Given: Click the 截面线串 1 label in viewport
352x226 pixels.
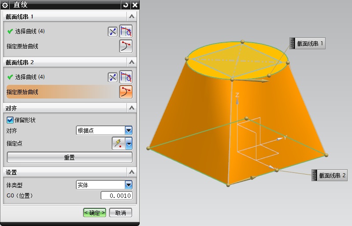Looking at the screenshot, I should [x=308, y=44].
